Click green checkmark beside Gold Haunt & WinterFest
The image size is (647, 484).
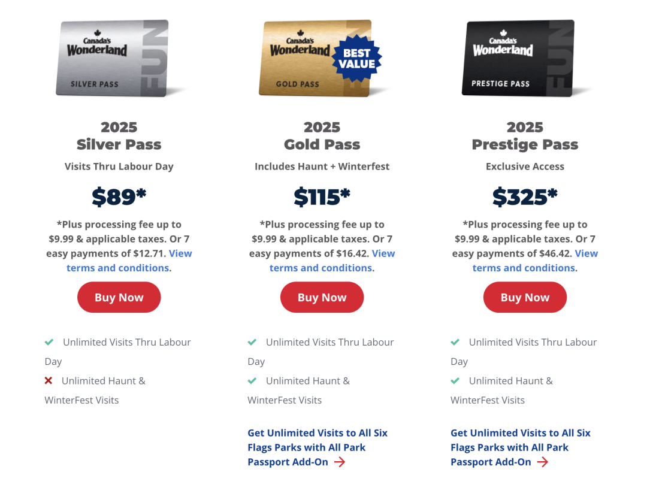pos(252,380)
